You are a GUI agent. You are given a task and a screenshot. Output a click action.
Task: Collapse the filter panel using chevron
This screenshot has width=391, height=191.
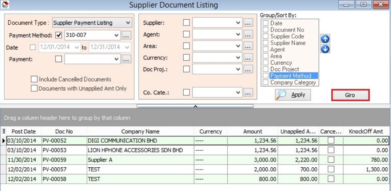coord(195,106)
